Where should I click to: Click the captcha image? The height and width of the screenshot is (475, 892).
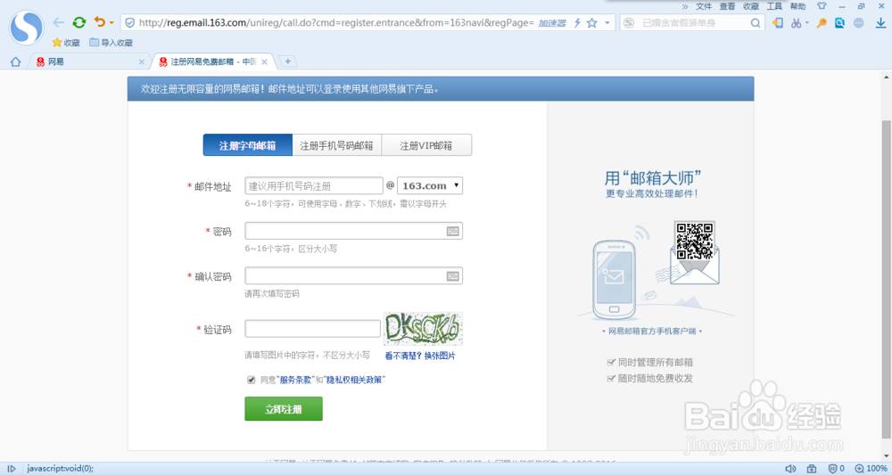click(x=423, y=329)
